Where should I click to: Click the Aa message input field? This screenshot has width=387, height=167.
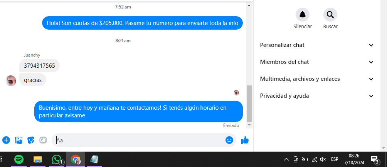140,140
